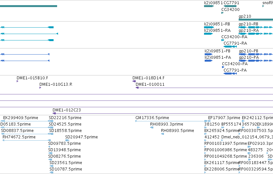Click the GM17336.5prime EST label
This screenshot has height=174, width=273.
pyautogui.click(x=152, y=118)
